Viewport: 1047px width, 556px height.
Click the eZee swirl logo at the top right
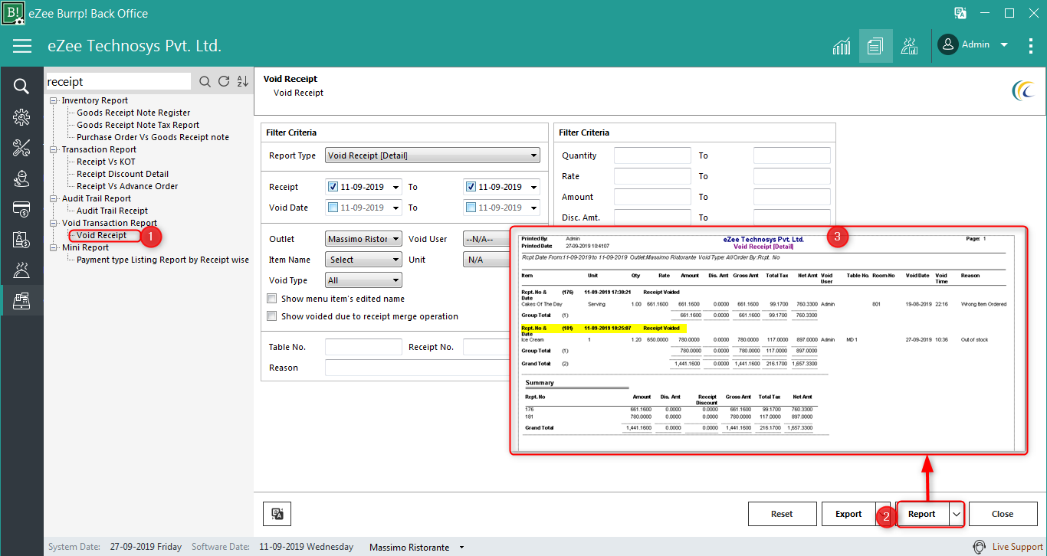pos(1023,90)
